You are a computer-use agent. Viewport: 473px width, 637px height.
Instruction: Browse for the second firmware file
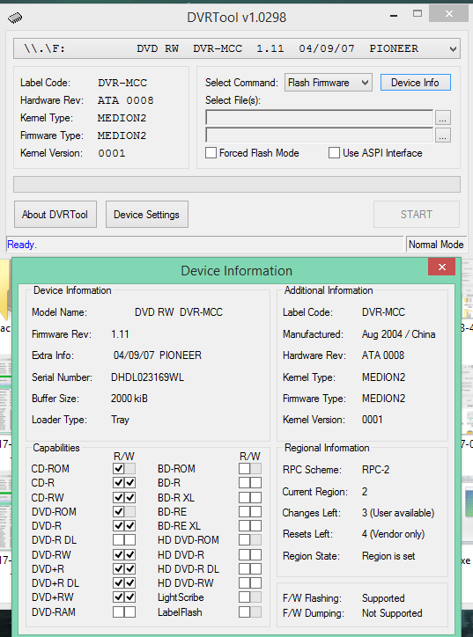pos(442,135)
